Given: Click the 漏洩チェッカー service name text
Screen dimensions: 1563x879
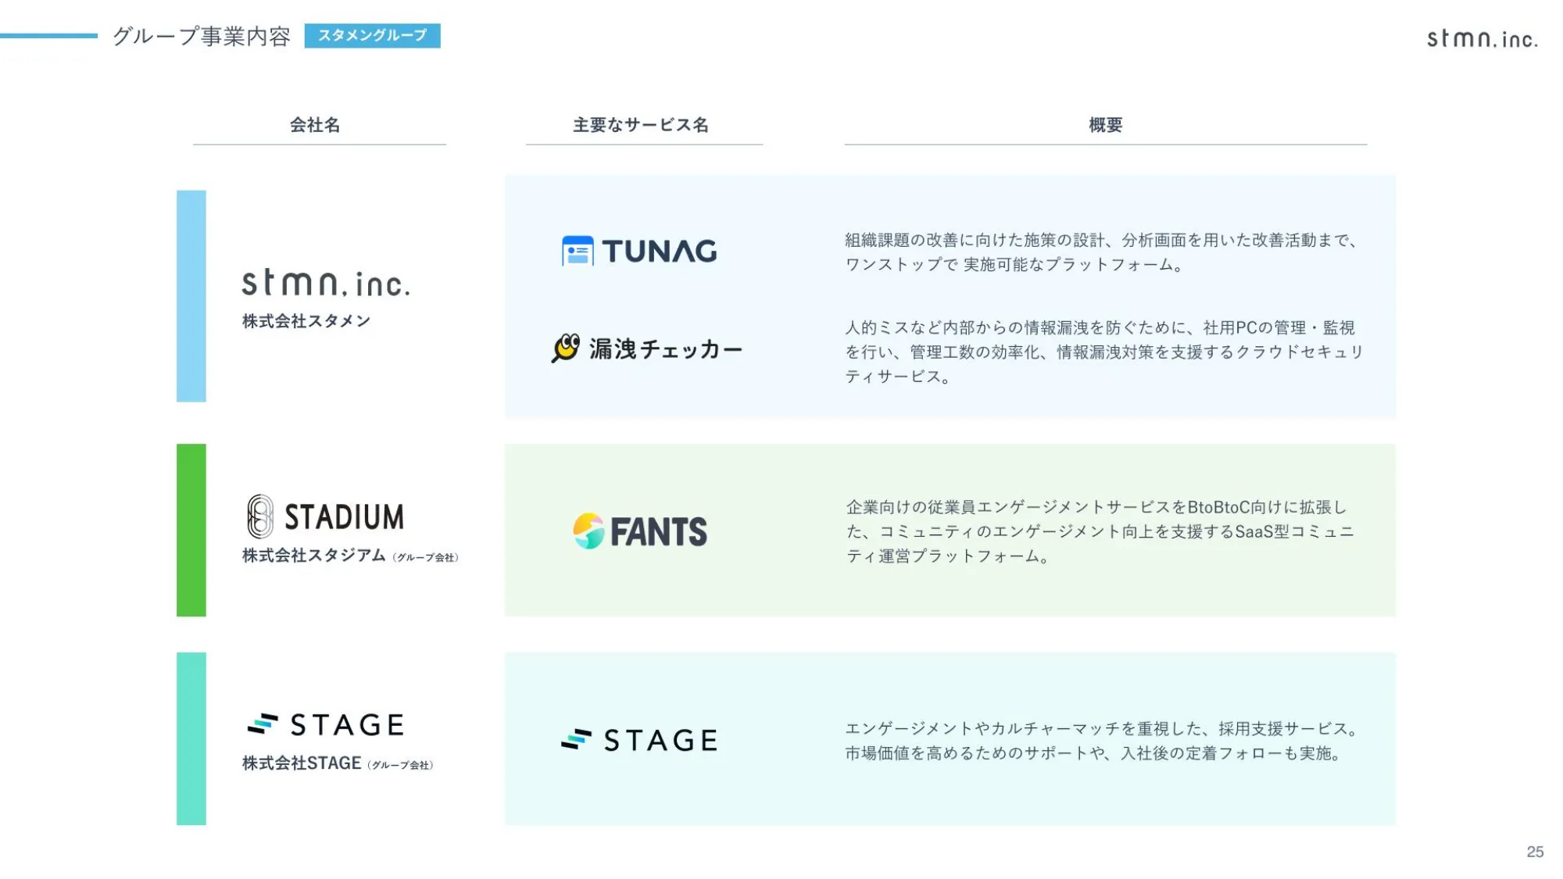Looking at the screenshot, I should 666,349.
